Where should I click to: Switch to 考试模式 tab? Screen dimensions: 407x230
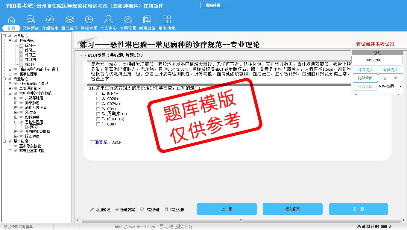point(390,70)
